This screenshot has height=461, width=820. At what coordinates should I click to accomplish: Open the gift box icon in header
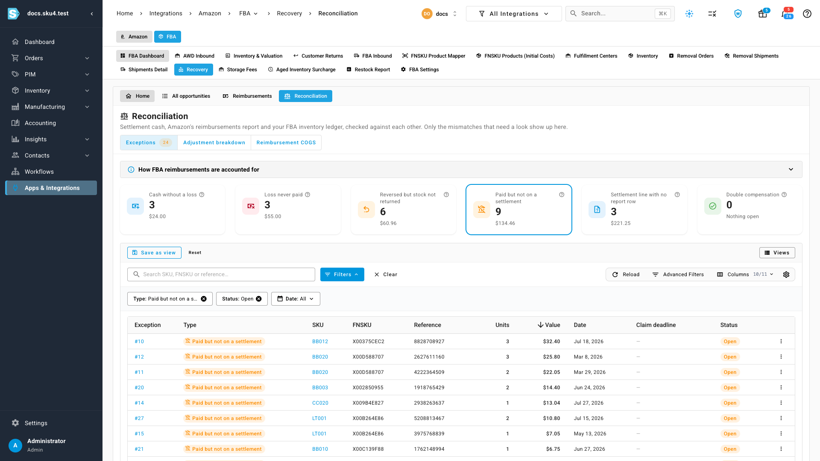(x=763, y=14)
